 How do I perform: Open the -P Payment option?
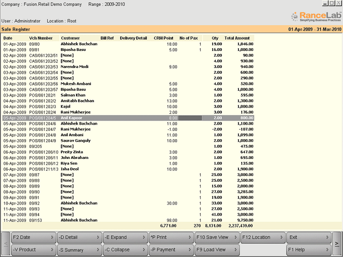click(170, 250)
